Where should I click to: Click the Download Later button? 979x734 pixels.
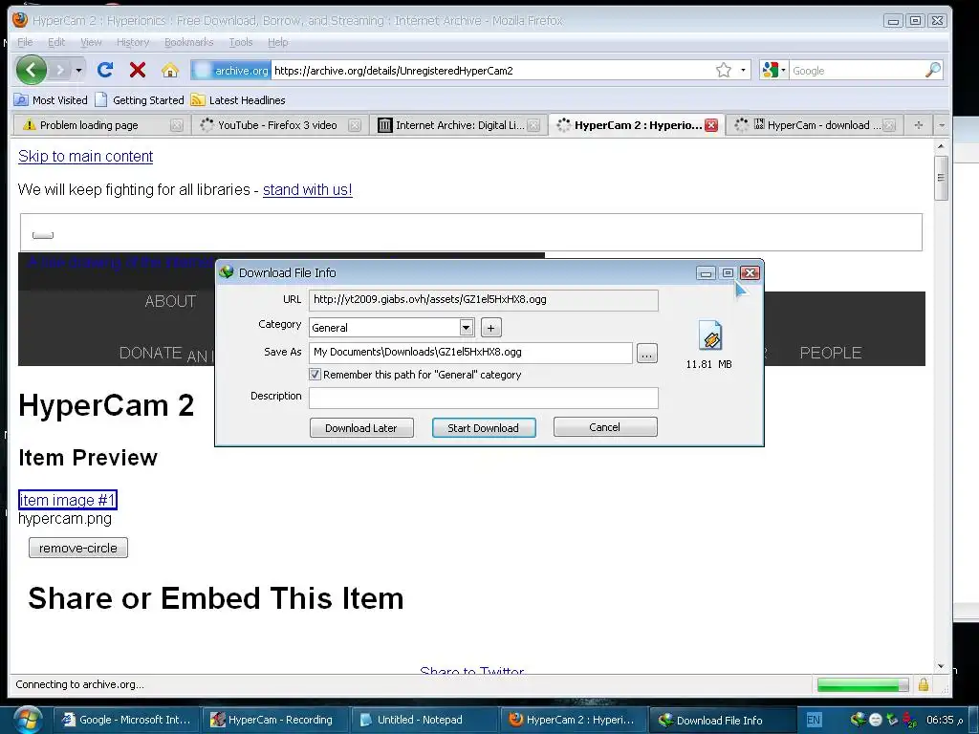point(361,427)
